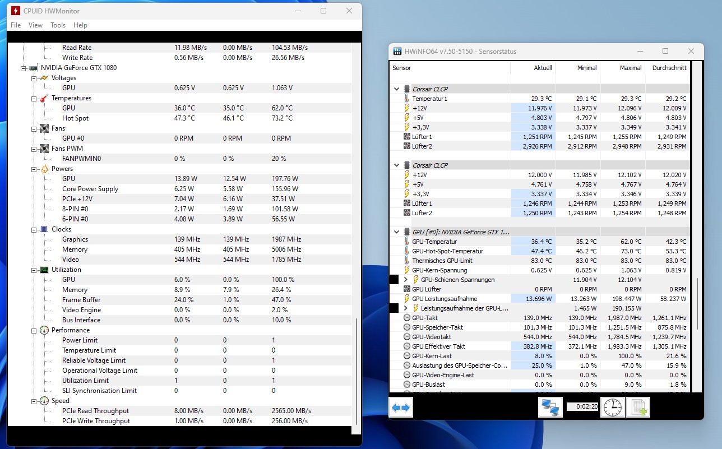The image size is (722, 449).
Task: Open the File menu in HWMonitor
Action: pyautogui.click(x=16, y=25)
